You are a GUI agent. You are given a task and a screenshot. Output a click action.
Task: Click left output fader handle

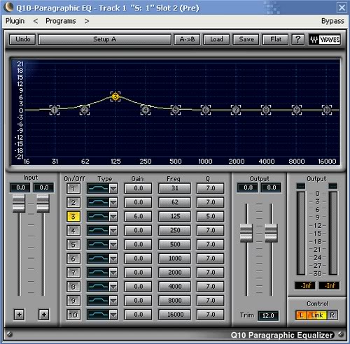[246, 233]
